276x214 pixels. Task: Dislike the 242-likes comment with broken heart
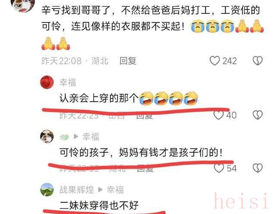[x=257, y=61]
